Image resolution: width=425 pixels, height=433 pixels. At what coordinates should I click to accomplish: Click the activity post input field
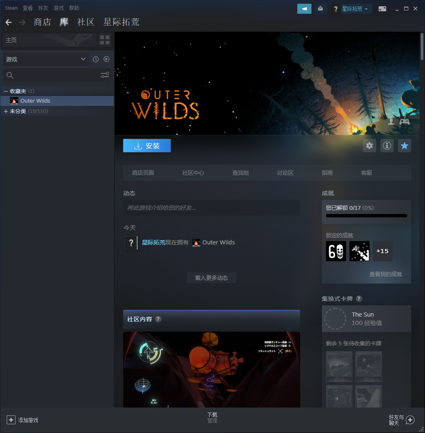coord(212,208)
